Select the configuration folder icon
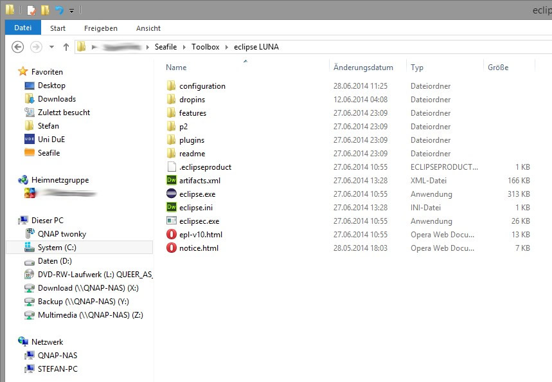Viewport: 552px width, 382px height. tap(171, 86)
